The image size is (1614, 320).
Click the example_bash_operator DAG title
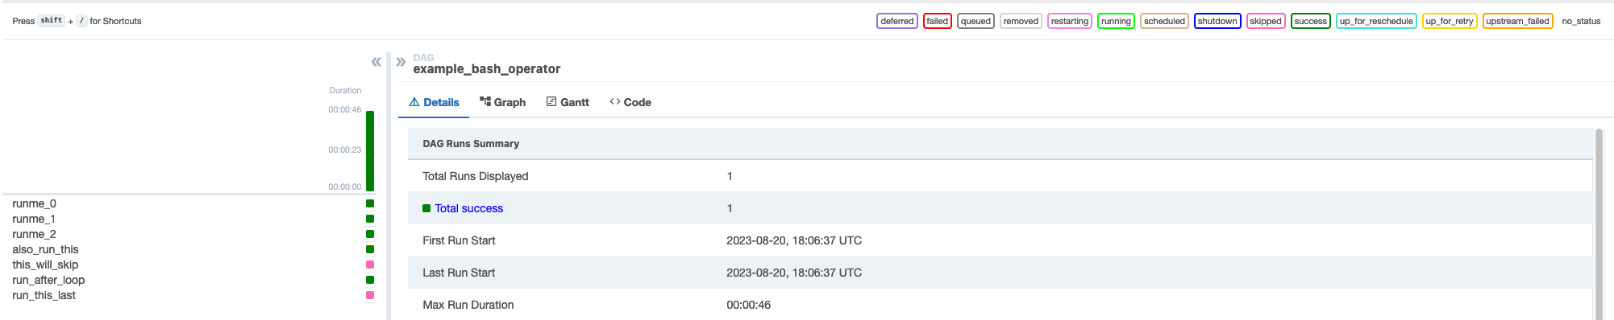(486, 69)
